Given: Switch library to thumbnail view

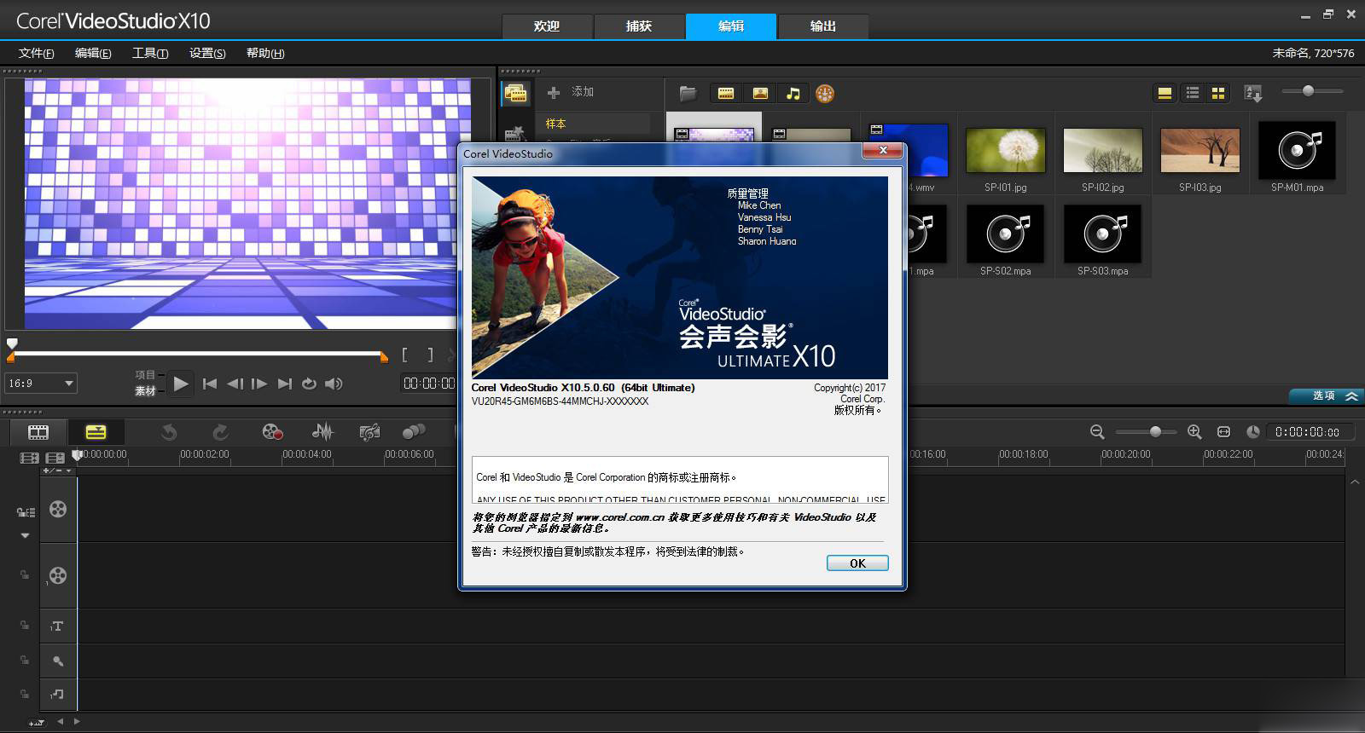Looking at the screenshot, I should pyautogui.click(x=1218, y=93).
